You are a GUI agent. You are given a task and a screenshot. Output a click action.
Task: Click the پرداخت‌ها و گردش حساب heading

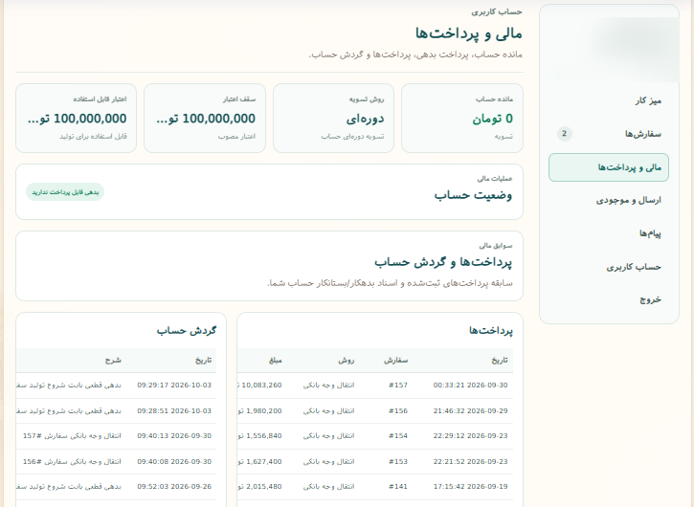(x=443, y=262)
